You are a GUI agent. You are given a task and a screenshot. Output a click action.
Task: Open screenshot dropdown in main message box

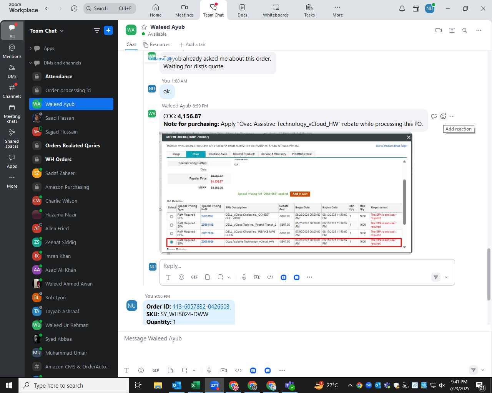(x=194, y=370)
